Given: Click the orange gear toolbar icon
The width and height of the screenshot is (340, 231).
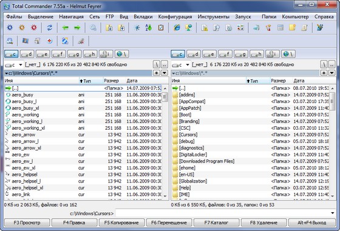Looking at the screenshot, I should point(22,28).
